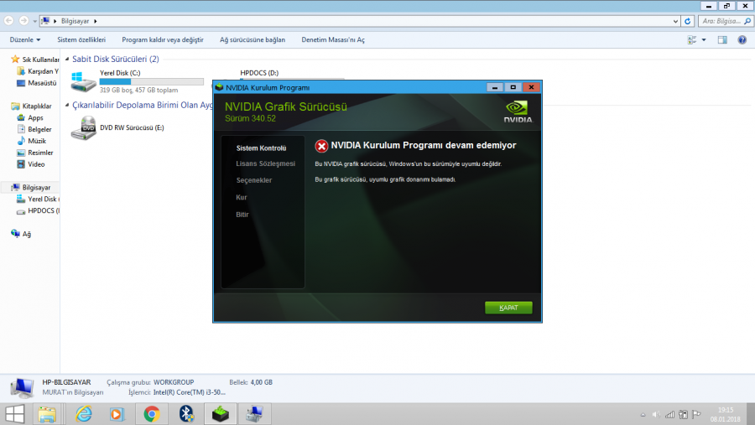
Task: Toggle the preview pane icon
Action: [x=722, y=40]
